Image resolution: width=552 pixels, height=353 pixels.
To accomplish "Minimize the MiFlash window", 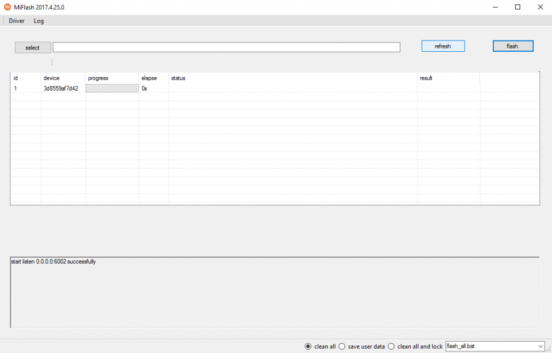I will click(x=495, y=7).
